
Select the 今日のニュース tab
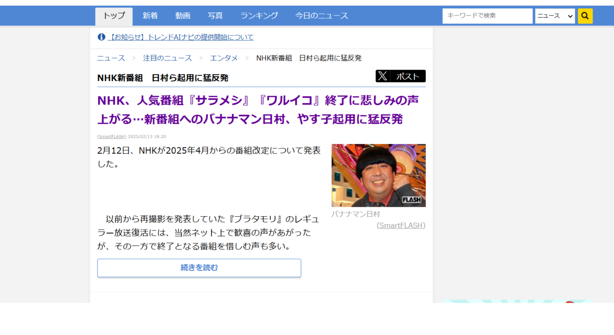322,16
